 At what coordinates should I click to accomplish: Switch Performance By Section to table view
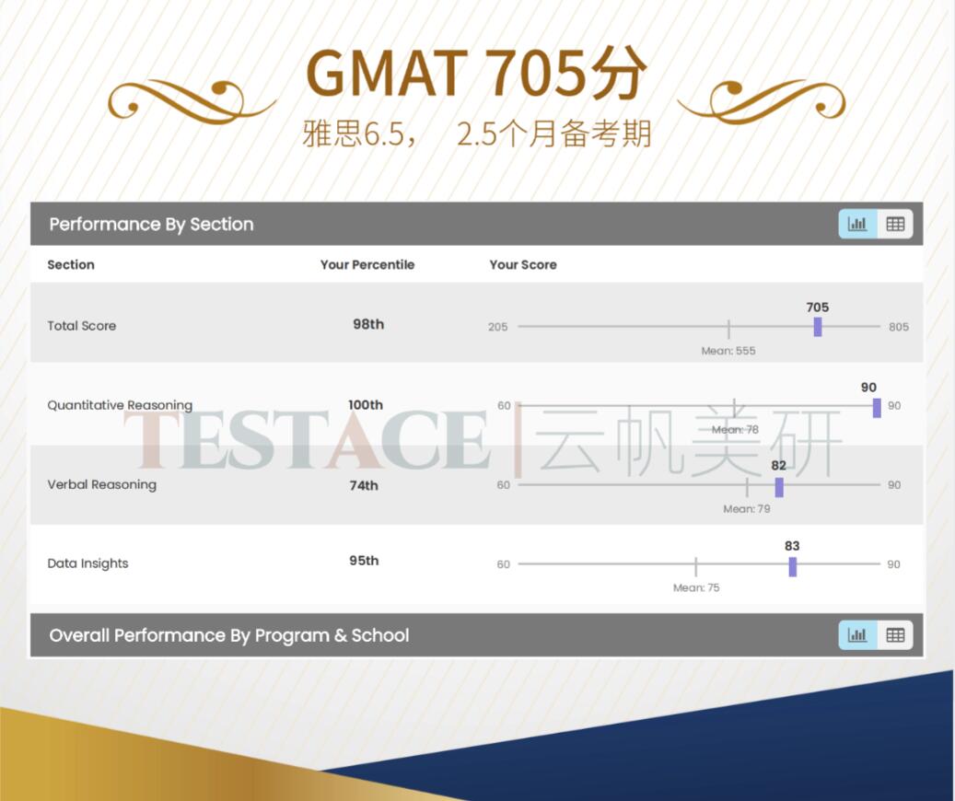pyautogui.click(x=894, y=224)
